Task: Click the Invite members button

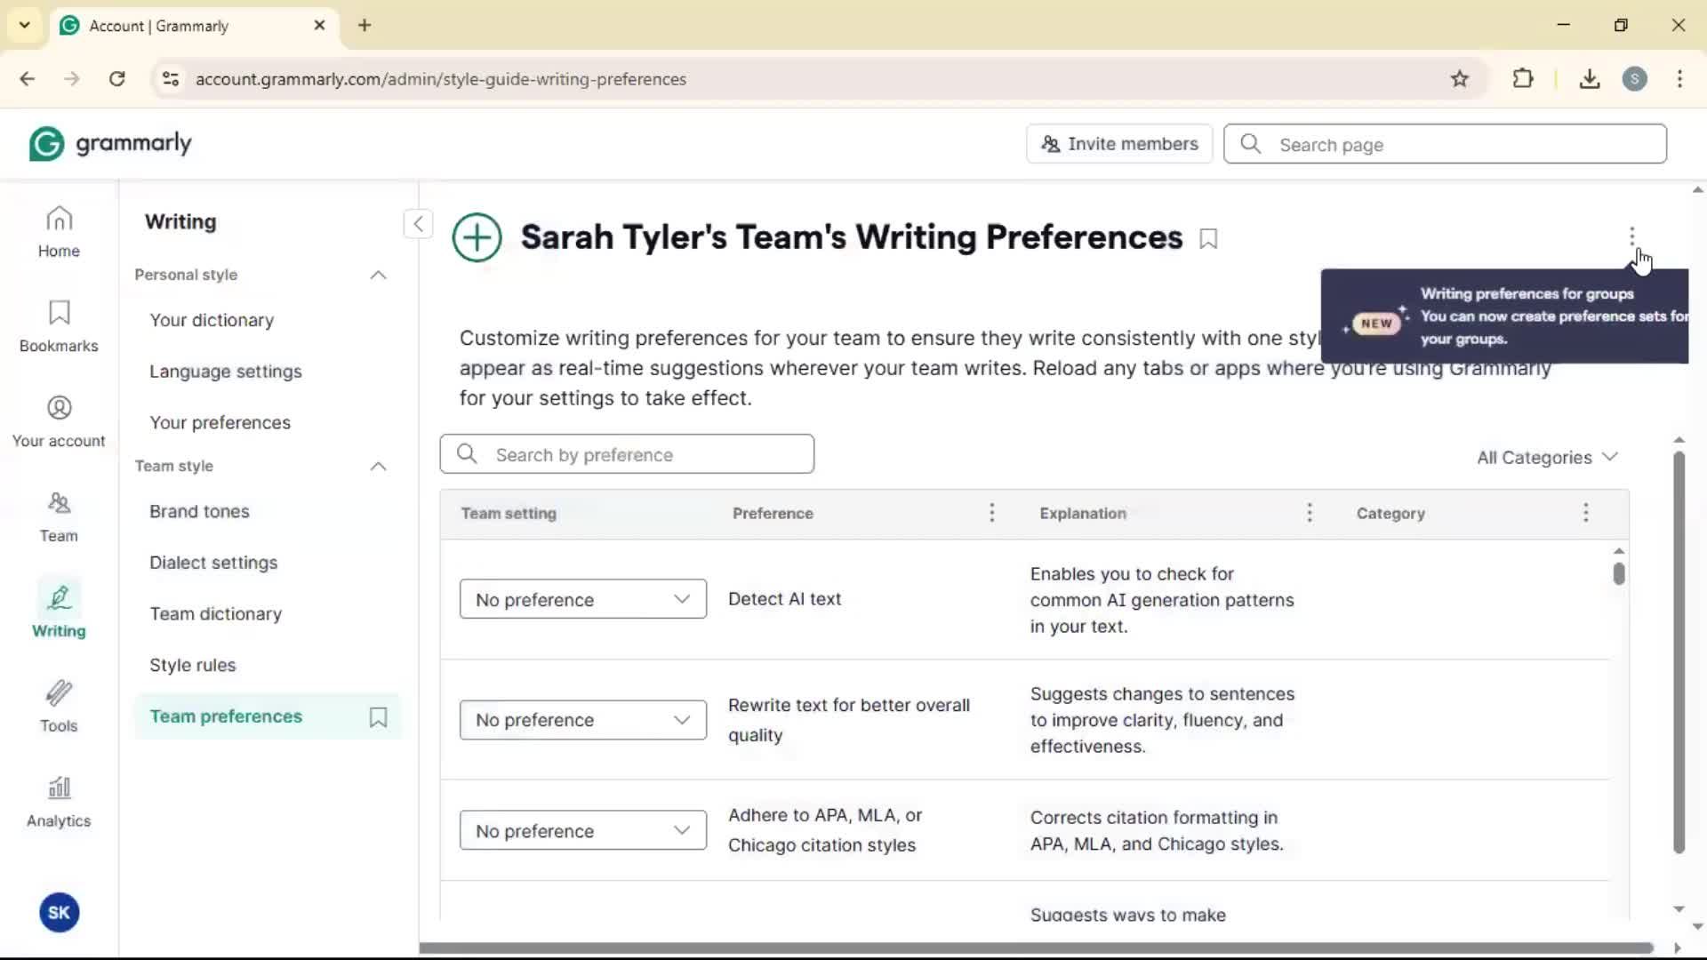Action: coord(1119,144)
